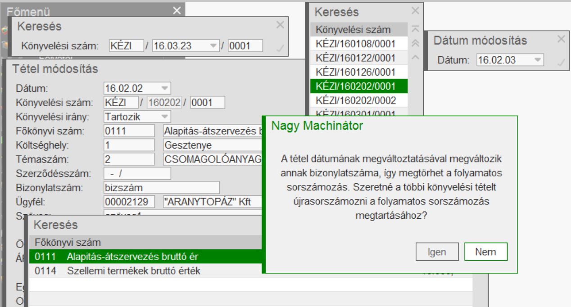Expand the Könyvelési irány Tartozik dropdown
This screenshot has width=571, height=307.
164,117
